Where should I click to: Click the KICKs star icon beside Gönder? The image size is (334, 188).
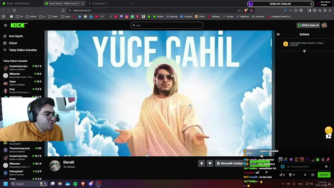313,175
